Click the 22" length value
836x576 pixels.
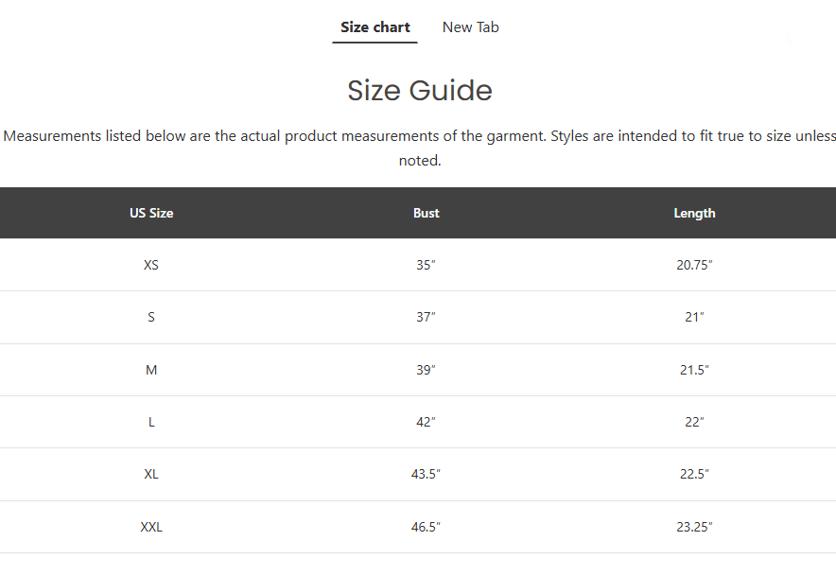click(x=694, y=422)
